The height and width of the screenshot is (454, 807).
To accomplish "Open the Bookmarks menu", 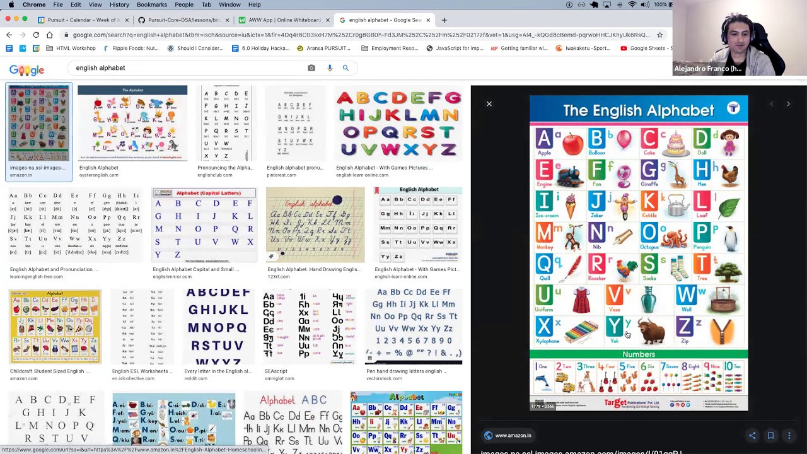I will coord(152,4).
